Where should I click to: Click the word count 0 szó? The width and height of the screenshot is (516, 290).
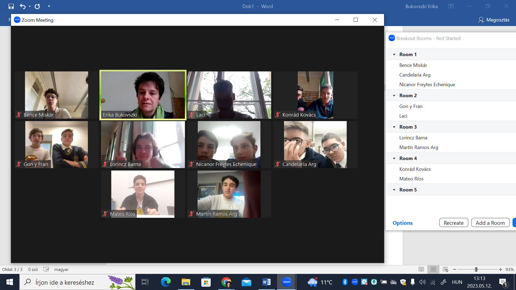click(33, 269)
